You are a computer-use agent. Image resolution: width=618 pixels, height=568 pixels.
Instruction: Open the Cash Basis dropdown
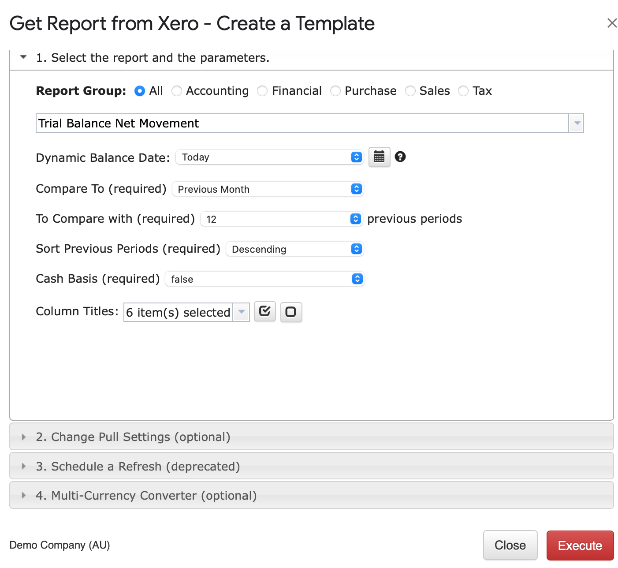[x=264, y=279]
